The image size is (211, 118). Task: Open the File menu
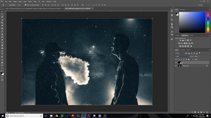(x=6, y=1)
